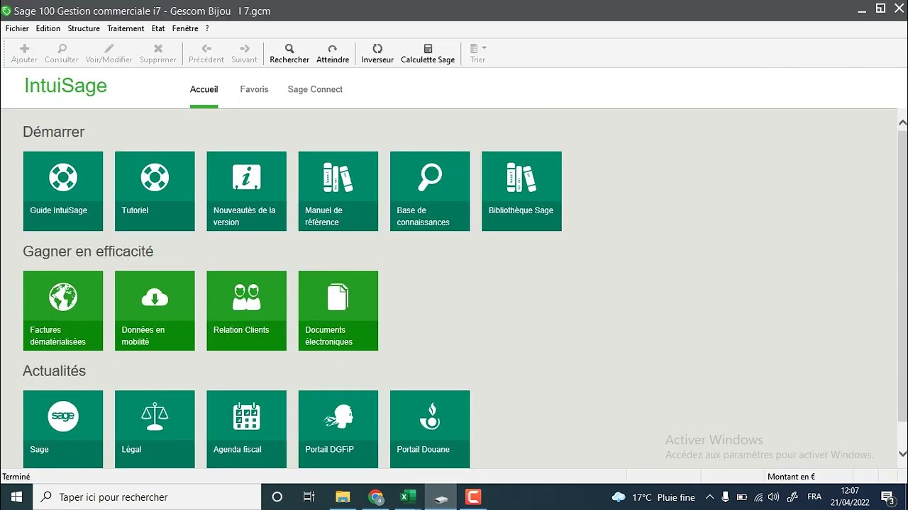The height and width of the screenshot is (510, 908).
Task: Click the Atteindre toolbar button
Action: 333,54
